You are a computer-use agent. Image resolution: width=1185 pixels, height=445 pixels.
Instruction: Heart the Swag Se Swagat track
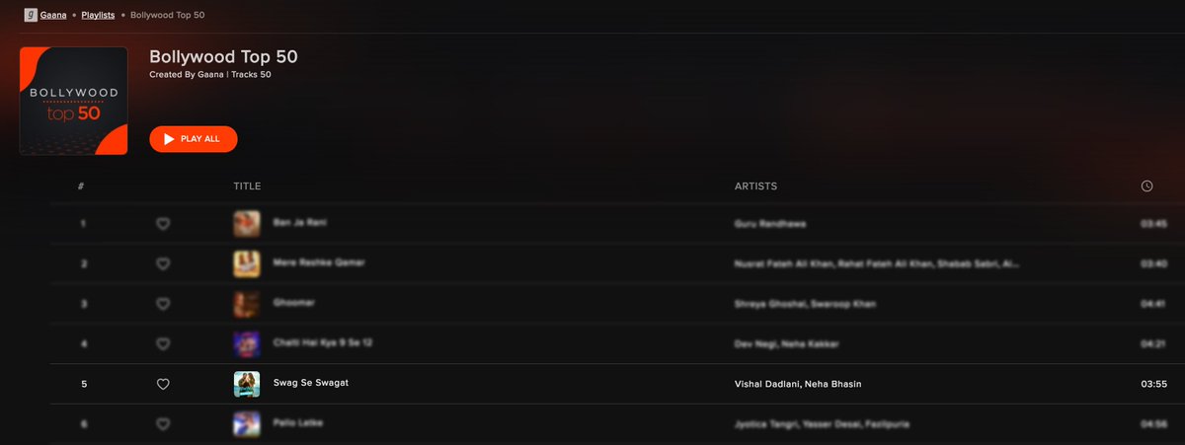tap(163, 384)
